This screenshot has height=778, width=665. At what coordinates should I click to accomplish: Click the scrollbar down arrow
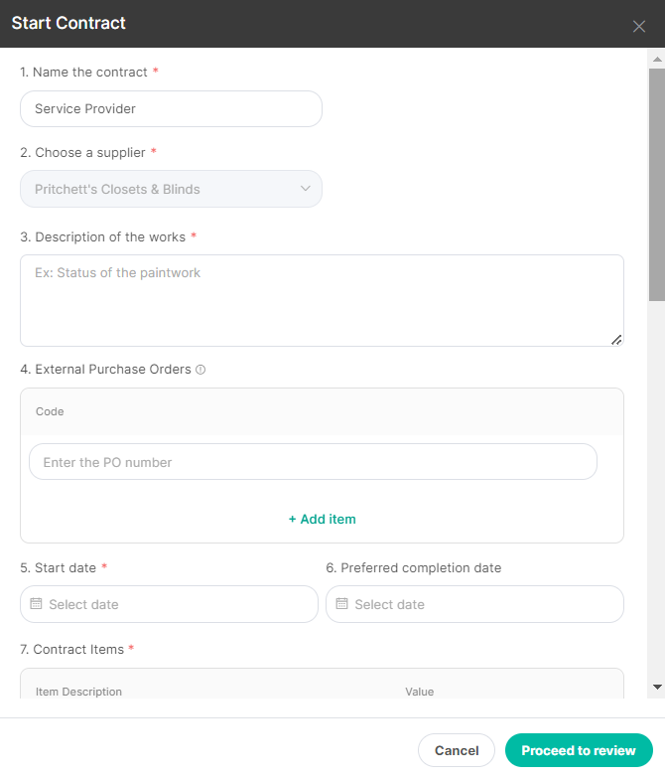coord(657,688)
